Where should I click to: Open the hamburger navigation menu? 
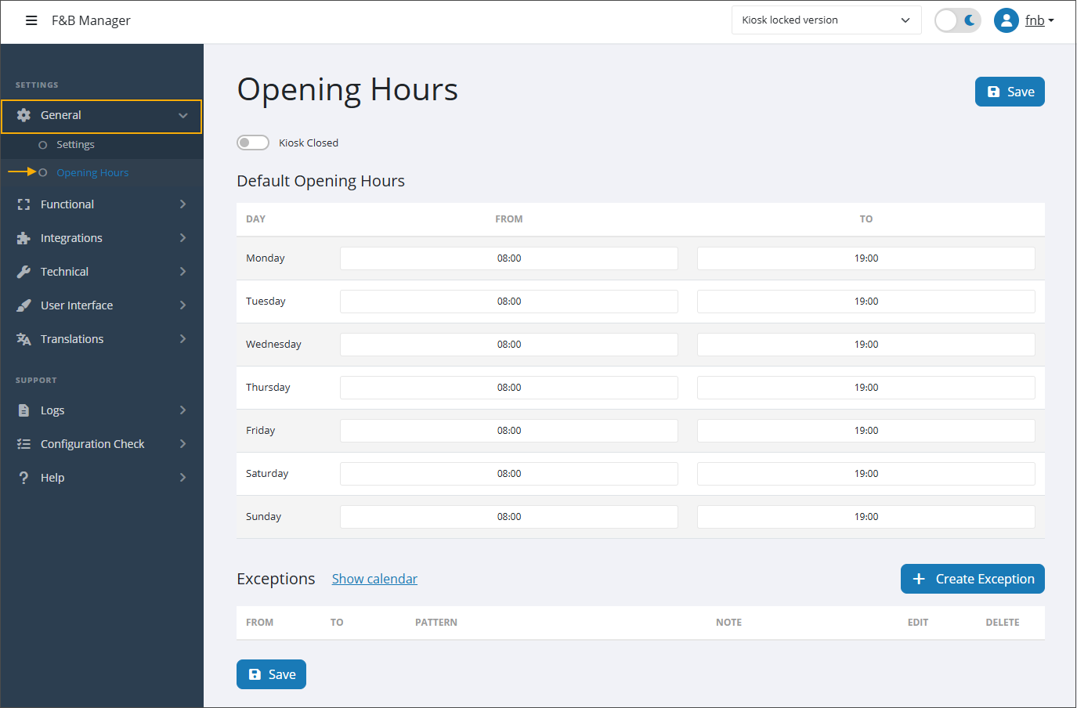31,20
